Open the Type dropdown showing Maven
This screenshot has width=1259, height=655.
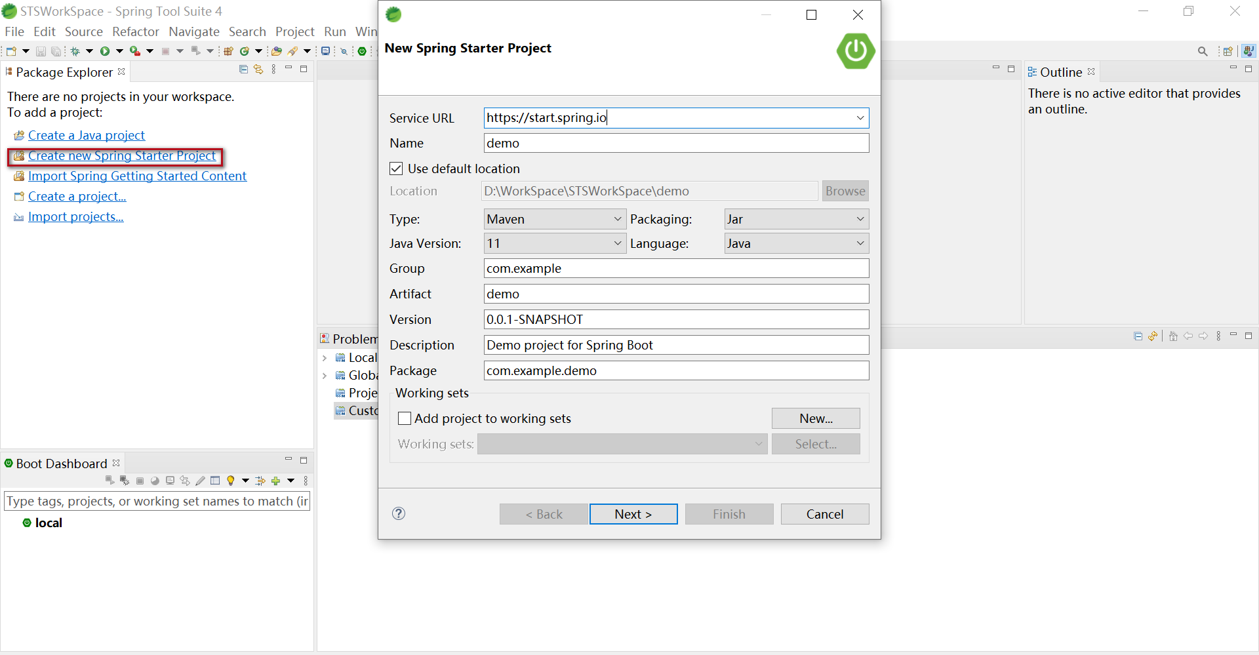pos(554,219)
